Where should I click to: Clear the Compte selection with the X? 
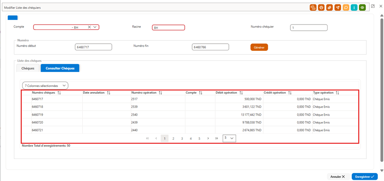[x=89, y=27]
